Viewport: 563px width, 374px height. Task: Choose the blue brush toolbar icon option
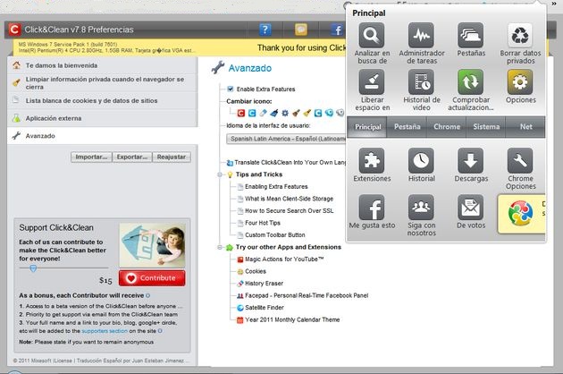coord(274,114)
